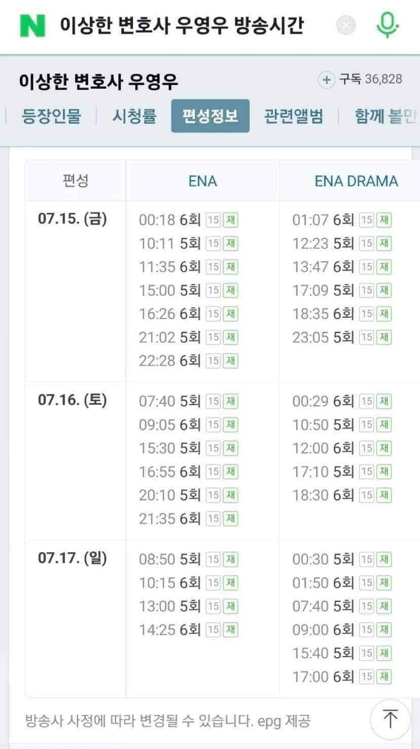Click the 구독 36,828 subscribe button
Image resolution: width=420 pixels, height=749 pixels.
click(x=370, y=80)
